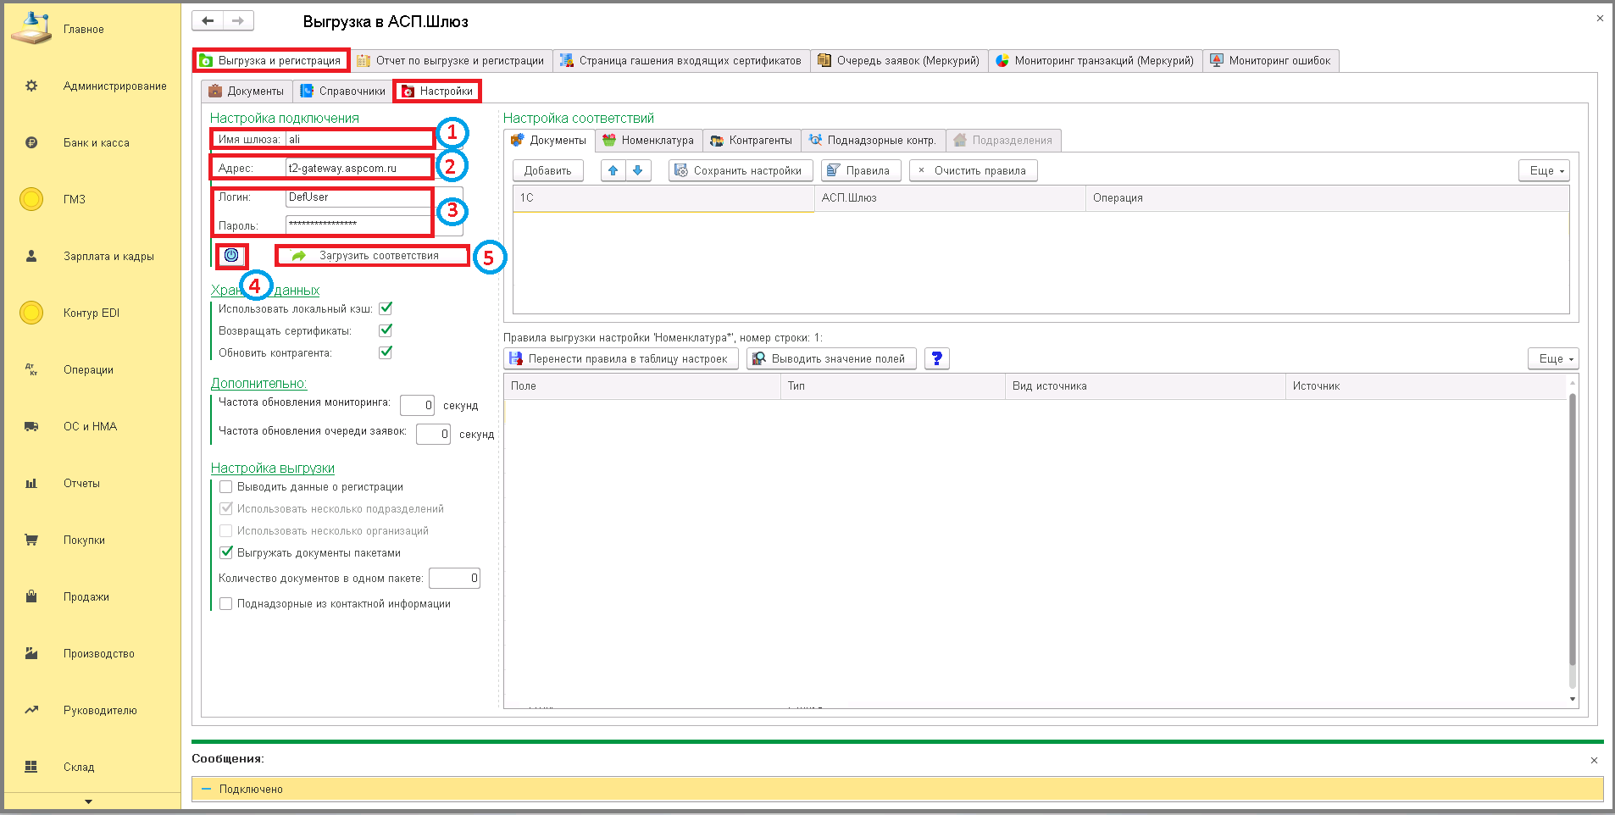This screenshot has width=1615, height=815.
Task: Go back with the left arrow
Action: tap(208, 21)
